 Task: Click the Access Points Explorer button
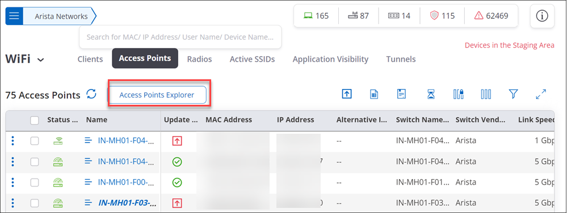click(x=157, y=95)
